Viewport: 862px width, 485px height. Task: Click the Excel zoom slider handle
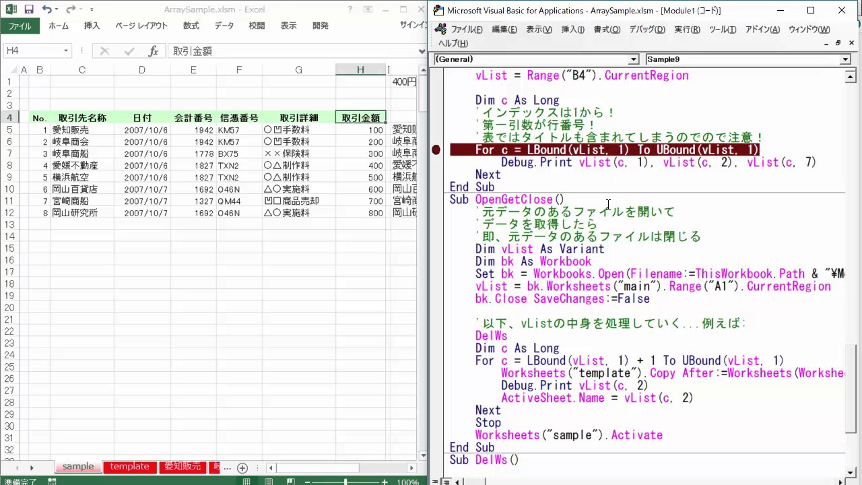tap(345, 482)
